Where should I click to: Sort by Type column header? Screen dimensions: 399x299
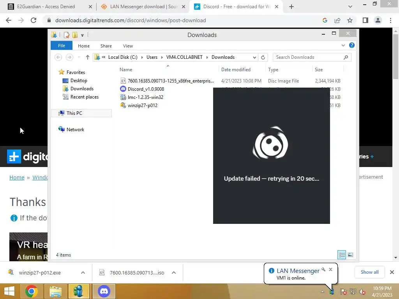pyautogui.click(x=289, y=69)
